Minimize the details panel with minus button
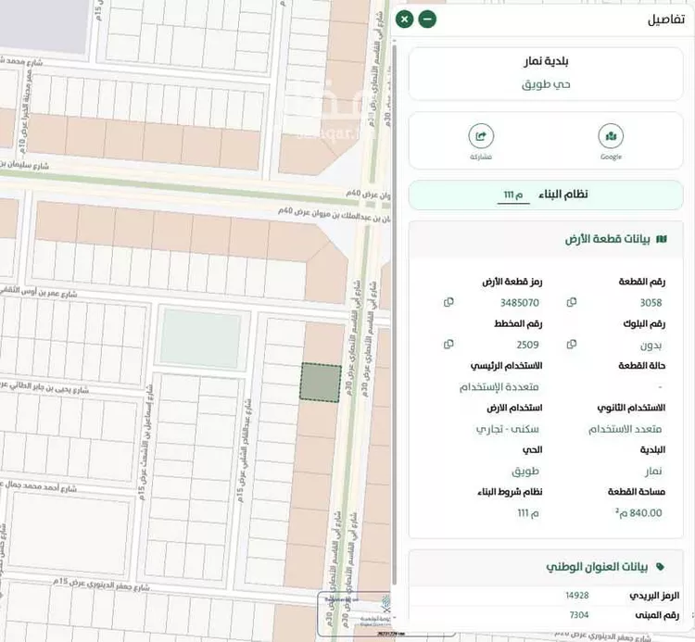 [x=427, y=19]
